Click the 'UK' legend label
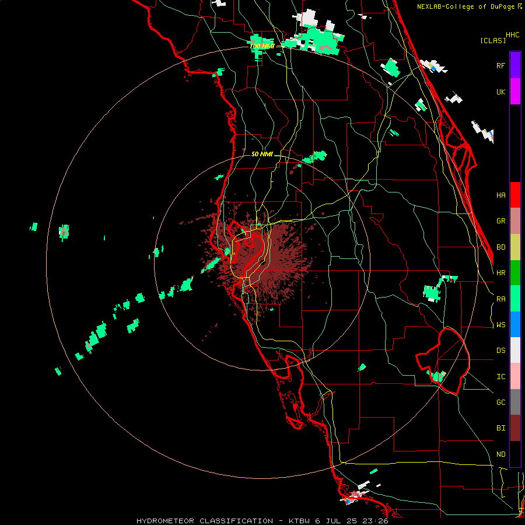 [x=501, y=92]
